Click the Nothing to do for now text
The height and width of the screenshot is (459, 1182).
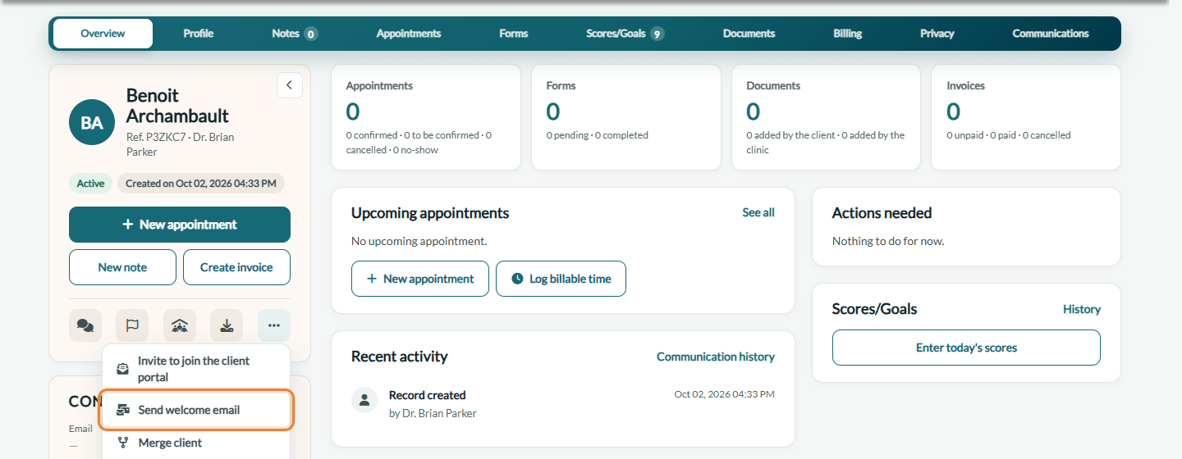pyautogui.click(x=888, y=241)
